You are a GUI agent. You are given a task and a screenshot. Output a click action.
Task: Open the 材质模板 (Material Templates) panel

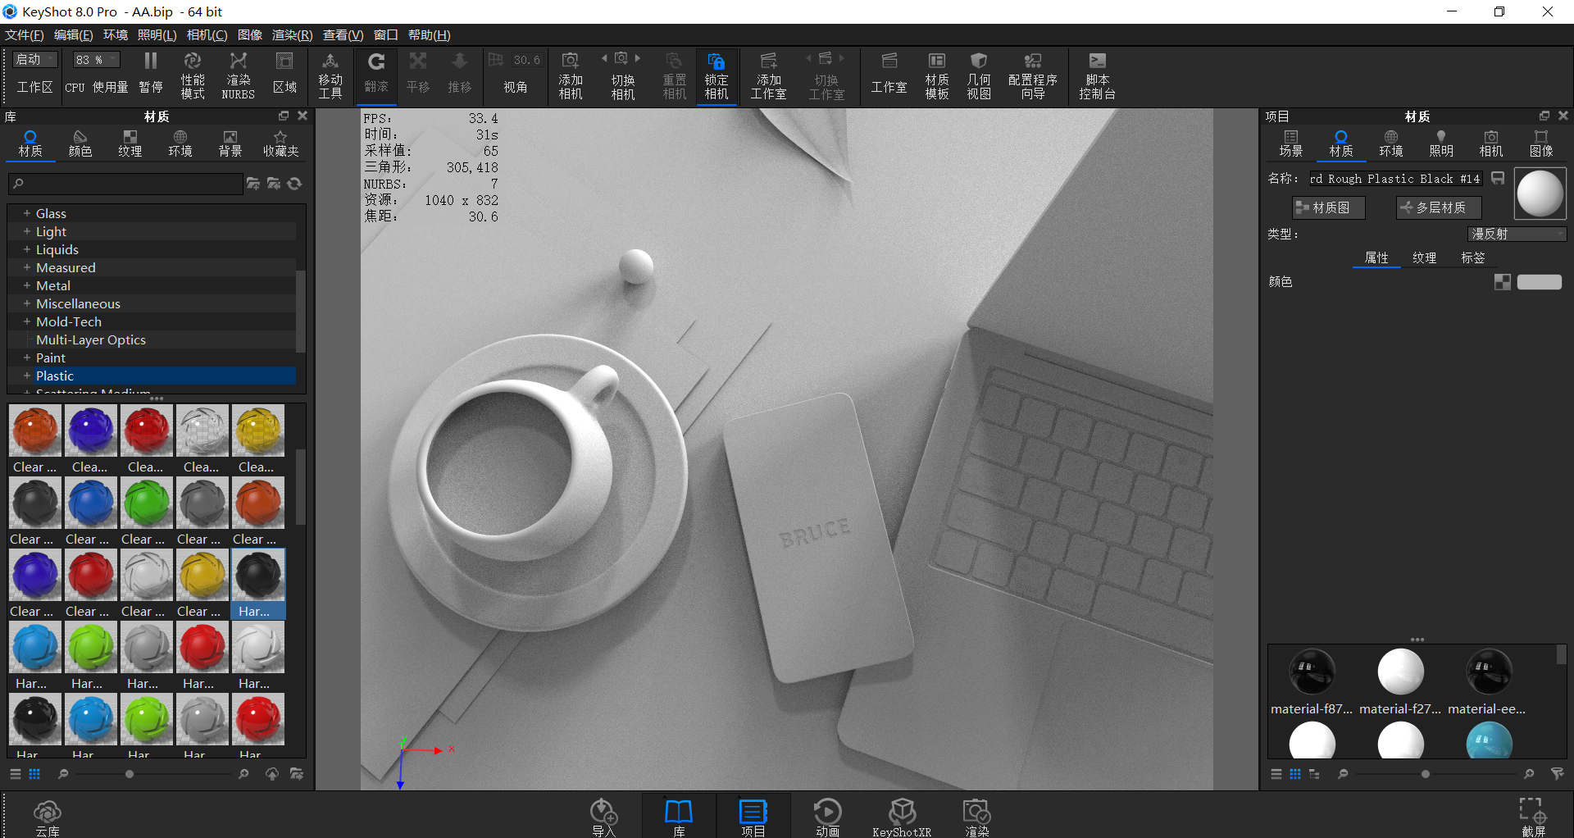[936, 75]
